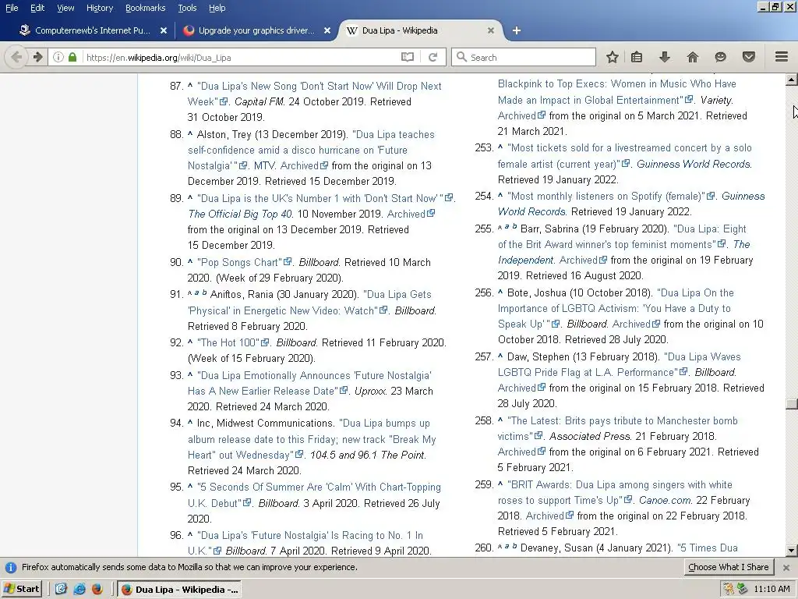Open a new tab with plus button
The width and height of the screenshot is (798, 599).
516,30
